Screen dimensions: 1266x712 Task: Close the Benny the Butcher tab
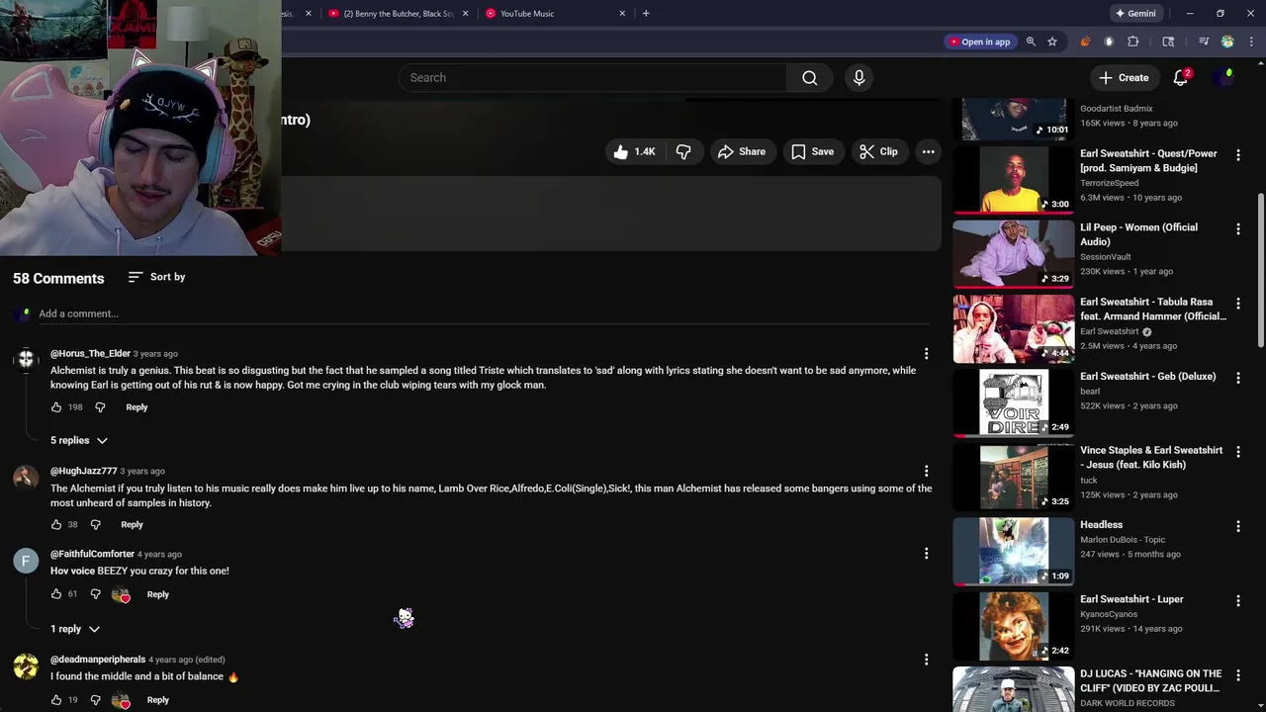[x=465, y=13]
